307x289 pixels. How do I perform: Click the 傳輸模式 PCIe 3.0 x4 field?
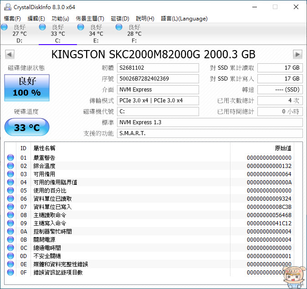(x=158, y=101)
